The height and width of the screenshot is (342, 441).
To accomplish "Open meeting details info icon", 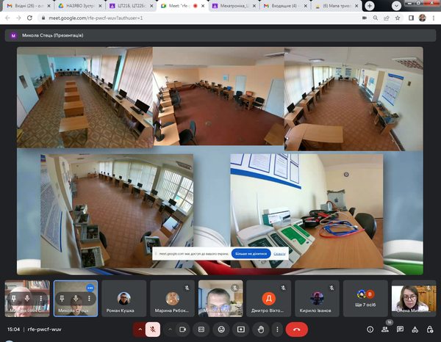I will [370, 330].
